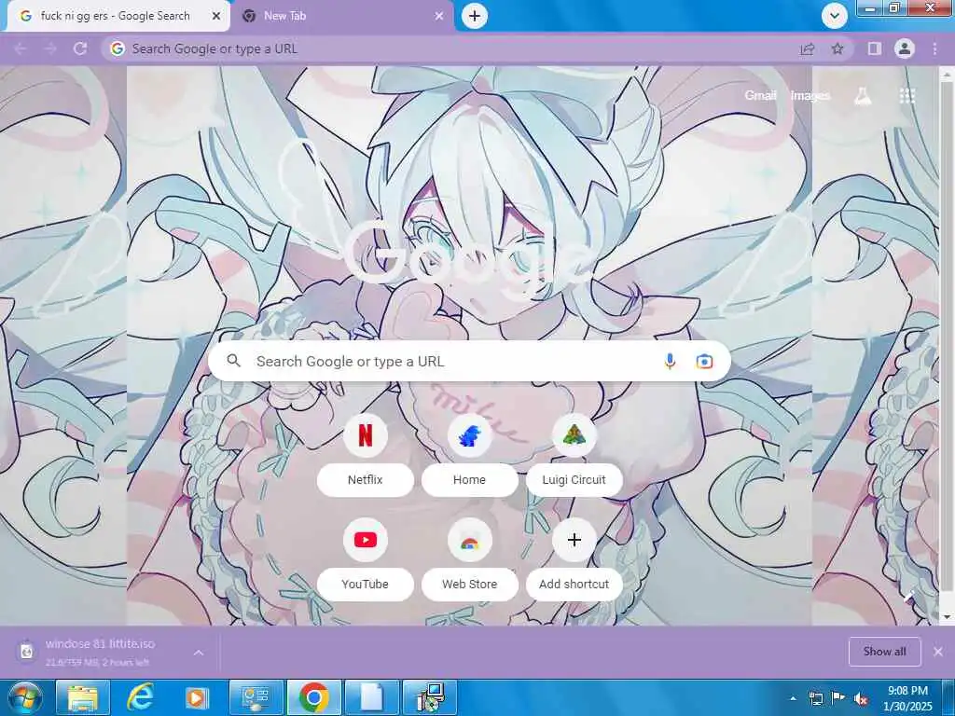Image resolution: width=955 pixels, height=716 pixels.
Task: Open the Web Store shortcut icon
Action: [x=470, y=540]
